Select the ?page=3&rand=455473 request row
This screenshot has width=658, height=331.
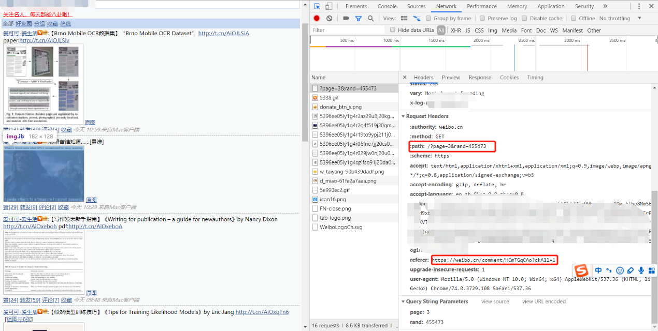354,88
